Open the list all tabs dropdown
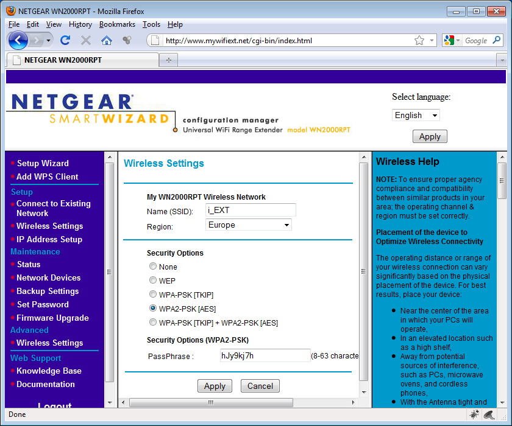Image resolution: width=512 pixels, height=426 pixels. click(502, 60)
